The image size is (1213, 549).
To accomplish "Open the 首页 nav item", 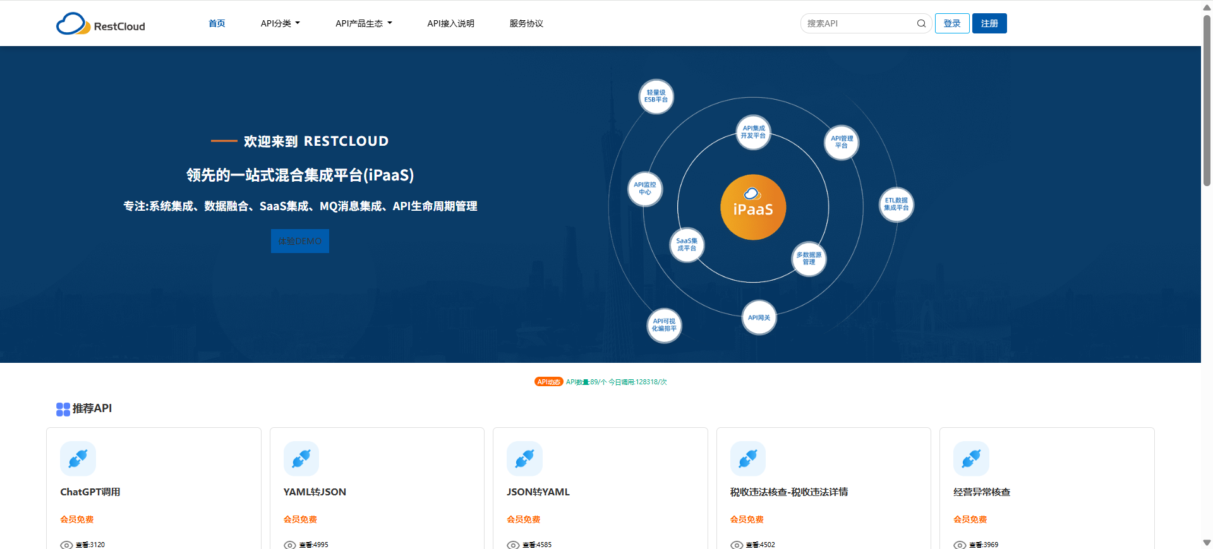I will (217, 23).
